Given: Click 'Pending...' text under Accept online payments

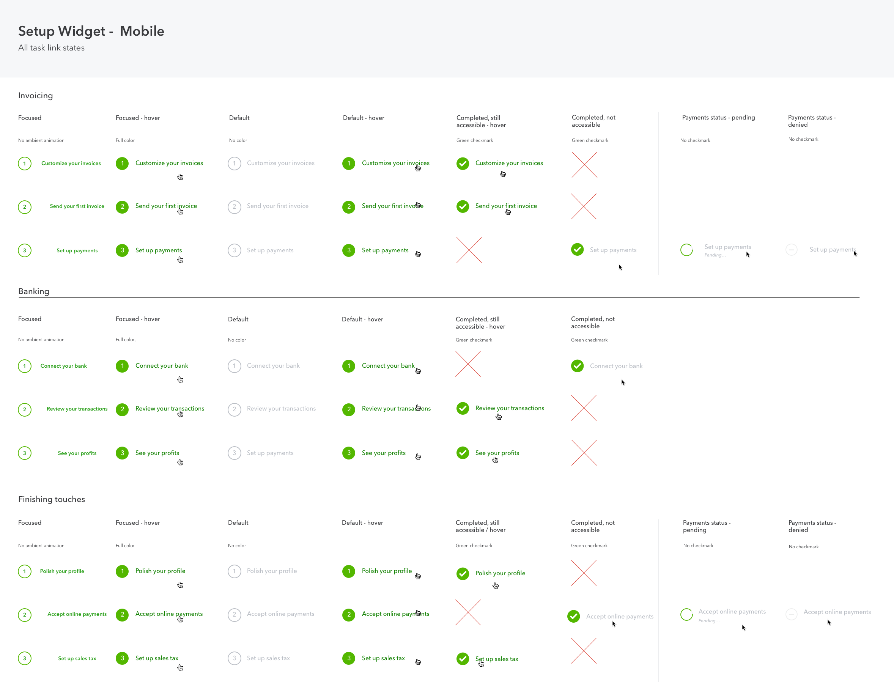Looking at the screenshot, I should pyautogui.click(x=709, y=621).
